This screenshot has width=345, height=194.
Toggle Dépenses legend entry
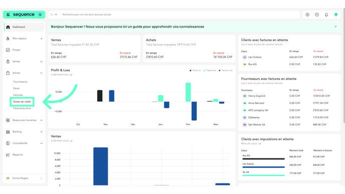[x=210, y=70]
